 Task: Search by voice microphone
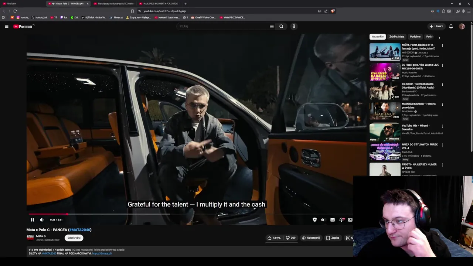(x=294, y=26)
